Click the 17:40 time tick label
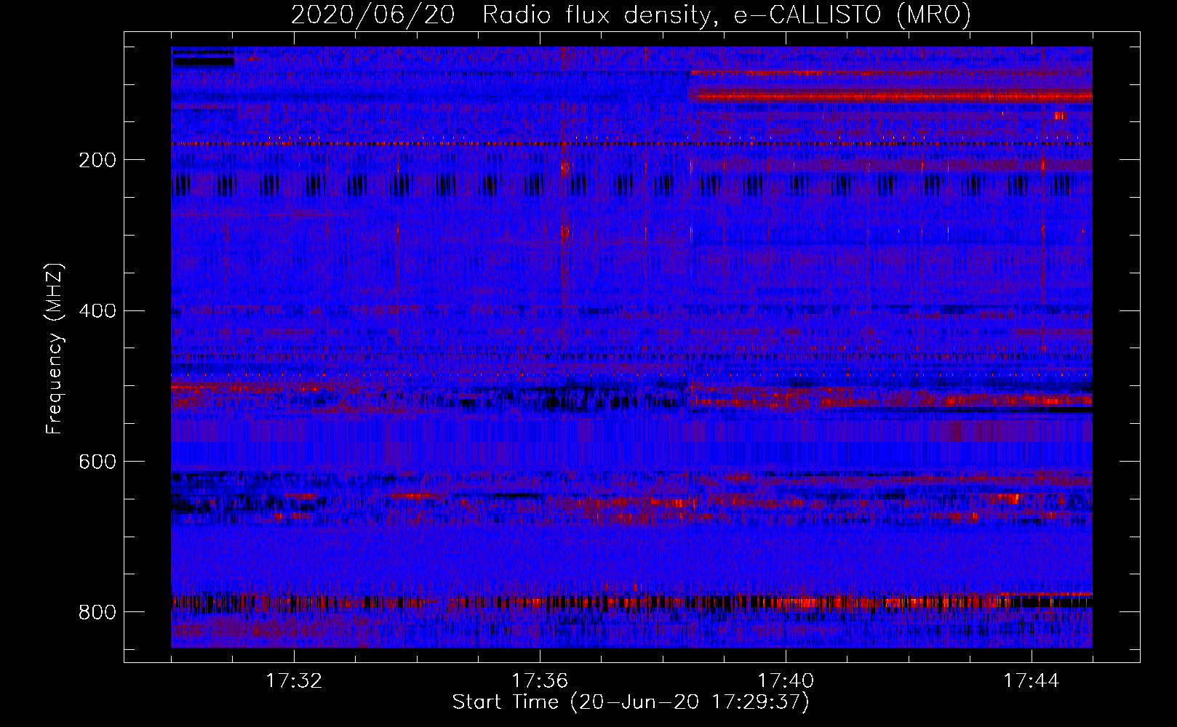The width and height of the screenshot is (1177, 727). (786, 680)
